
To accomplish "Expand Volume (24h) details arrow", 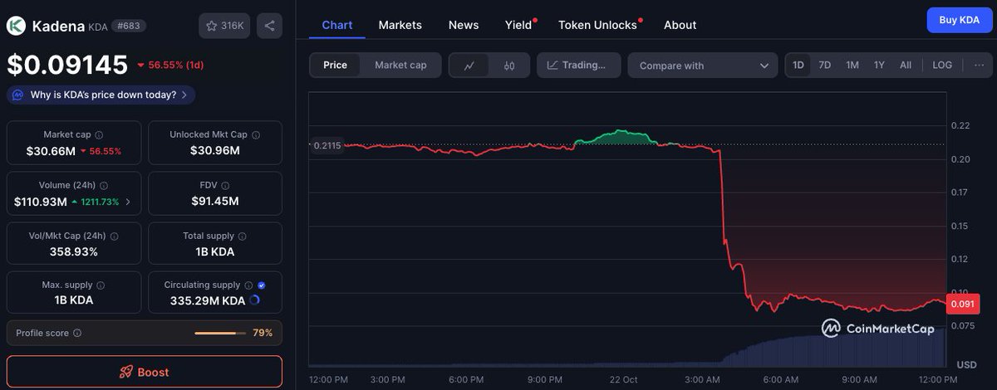I will coord(127,202).
